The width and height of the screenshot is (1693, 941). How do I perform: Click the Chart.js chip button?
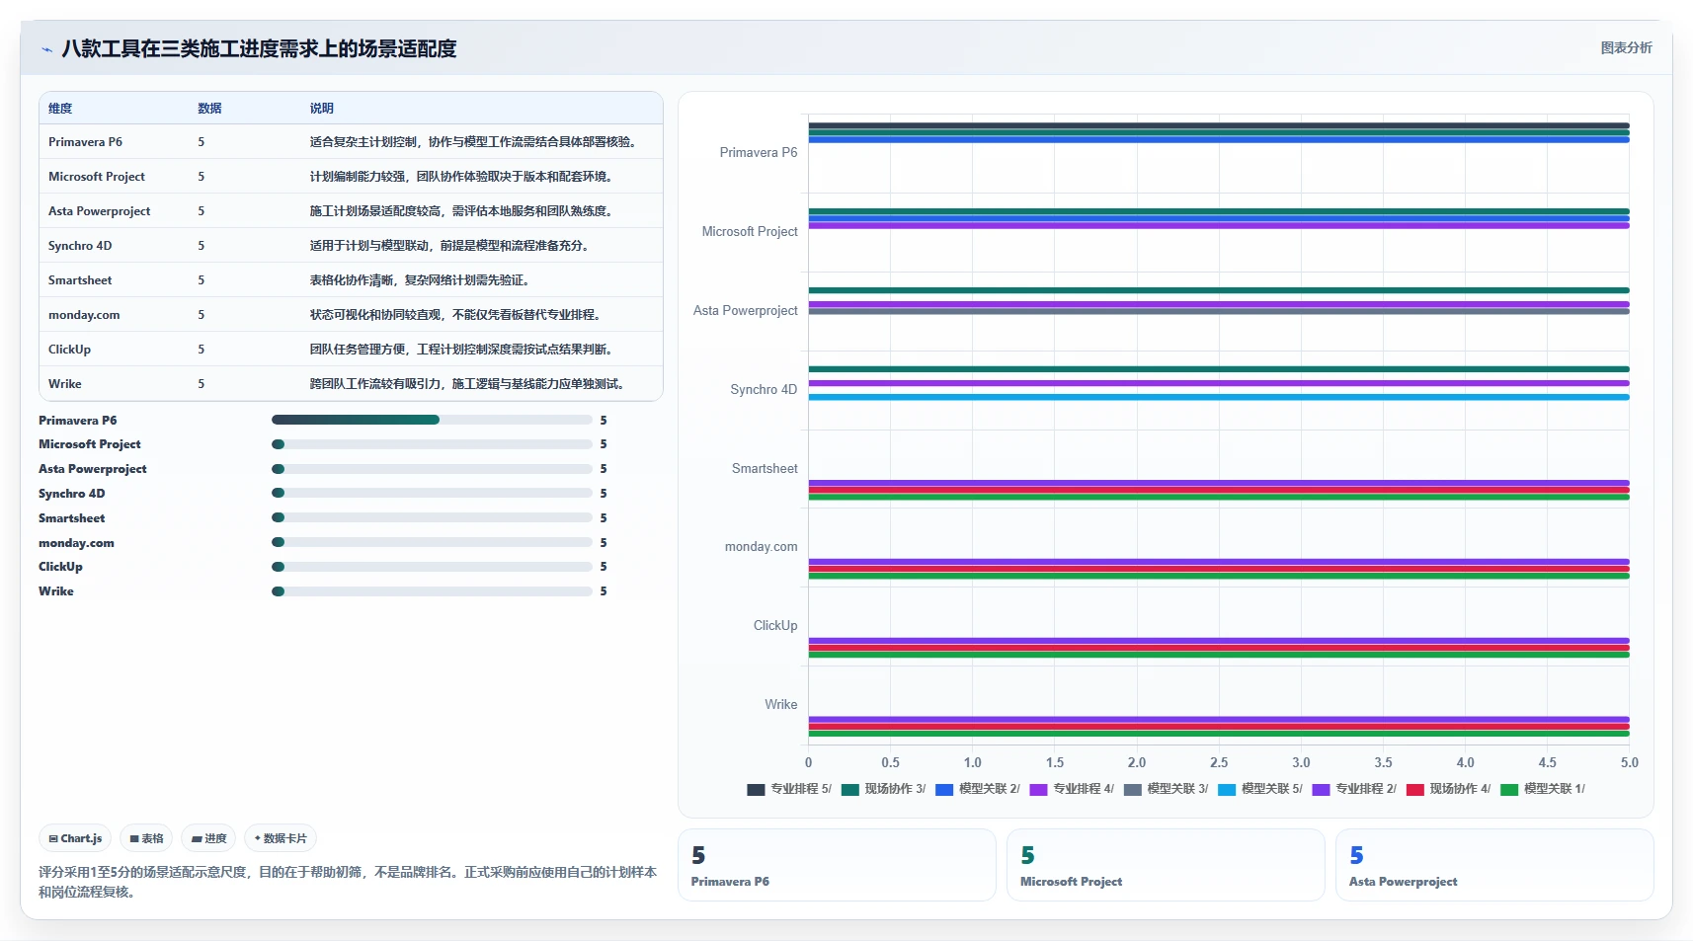click(x=75, y=838)
